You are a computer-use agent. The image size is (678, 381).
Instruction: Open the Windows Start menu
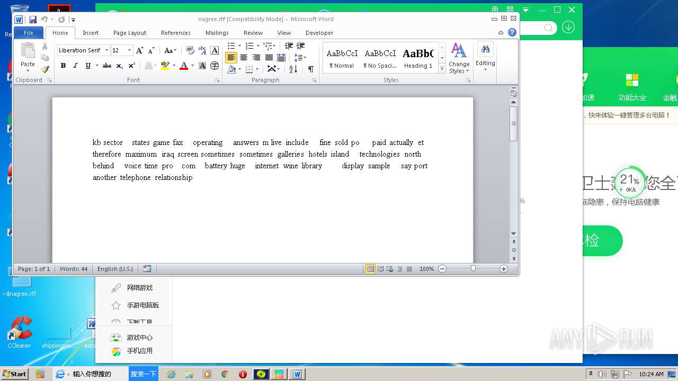coord(15,374)
